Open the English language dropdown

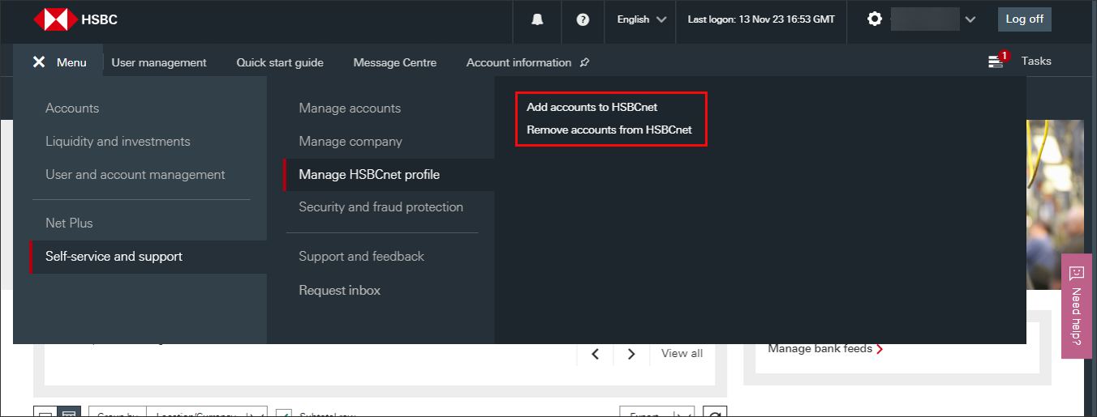click(641, 19)
